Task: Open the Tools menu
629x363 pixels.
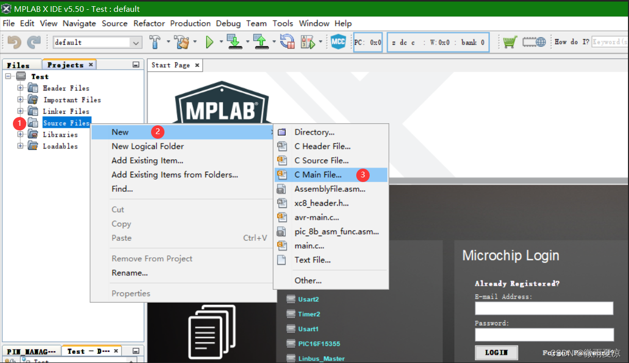Action: (x=283, y=23)
